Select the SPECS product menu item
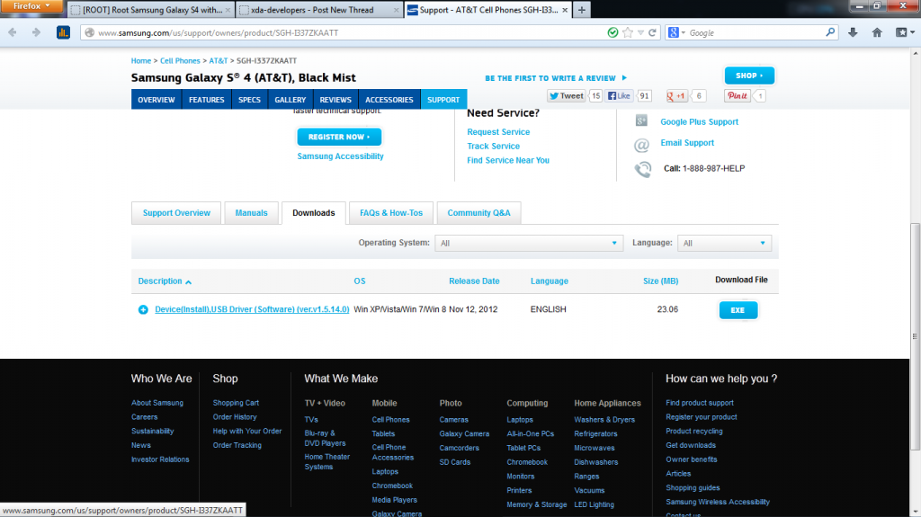The height and width of the screenshot is (517, 921). pos(250,99)
